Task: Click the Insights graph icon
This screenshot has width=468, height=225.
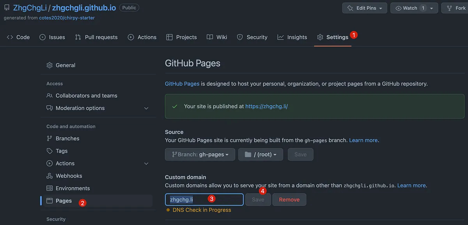Action: click(280, 37)
